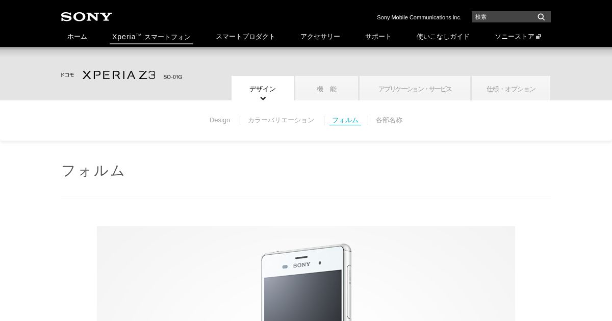
Task: Select the デザイン tab
Action: tap(263, 88)
